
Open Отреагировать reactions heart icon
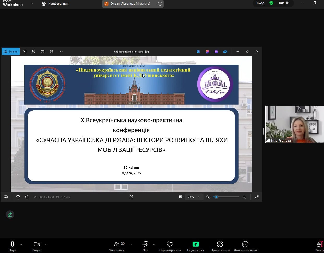[170, 244]
